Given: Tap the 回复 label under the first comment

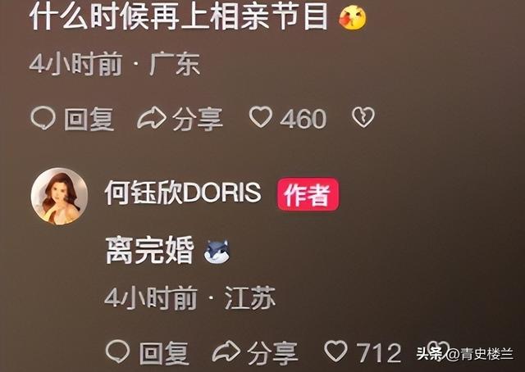Looking at the screenshot, I should (89, 119).
